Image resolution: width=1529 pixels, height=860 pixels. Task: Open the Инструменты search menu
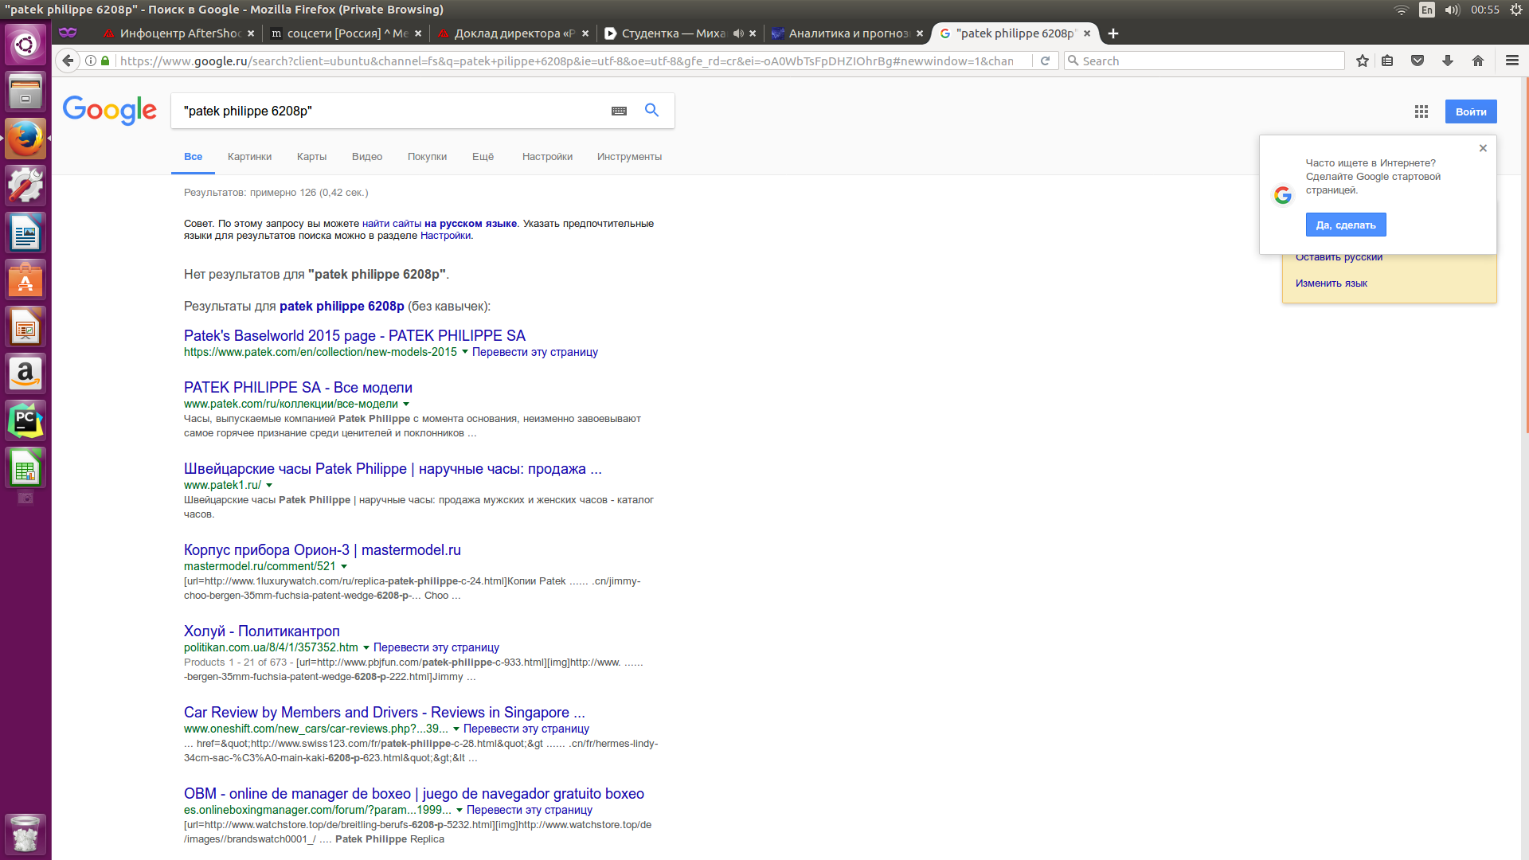[629, 157]
